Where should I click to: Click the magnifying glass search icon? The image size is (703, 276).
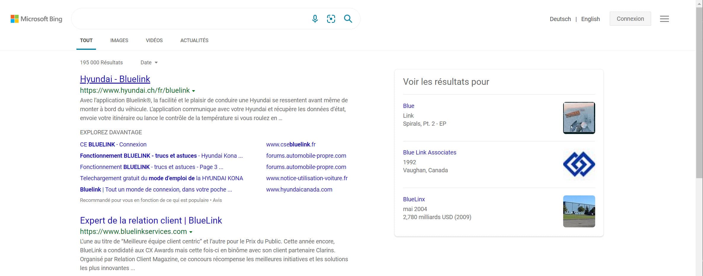click(x=348, y=19)
